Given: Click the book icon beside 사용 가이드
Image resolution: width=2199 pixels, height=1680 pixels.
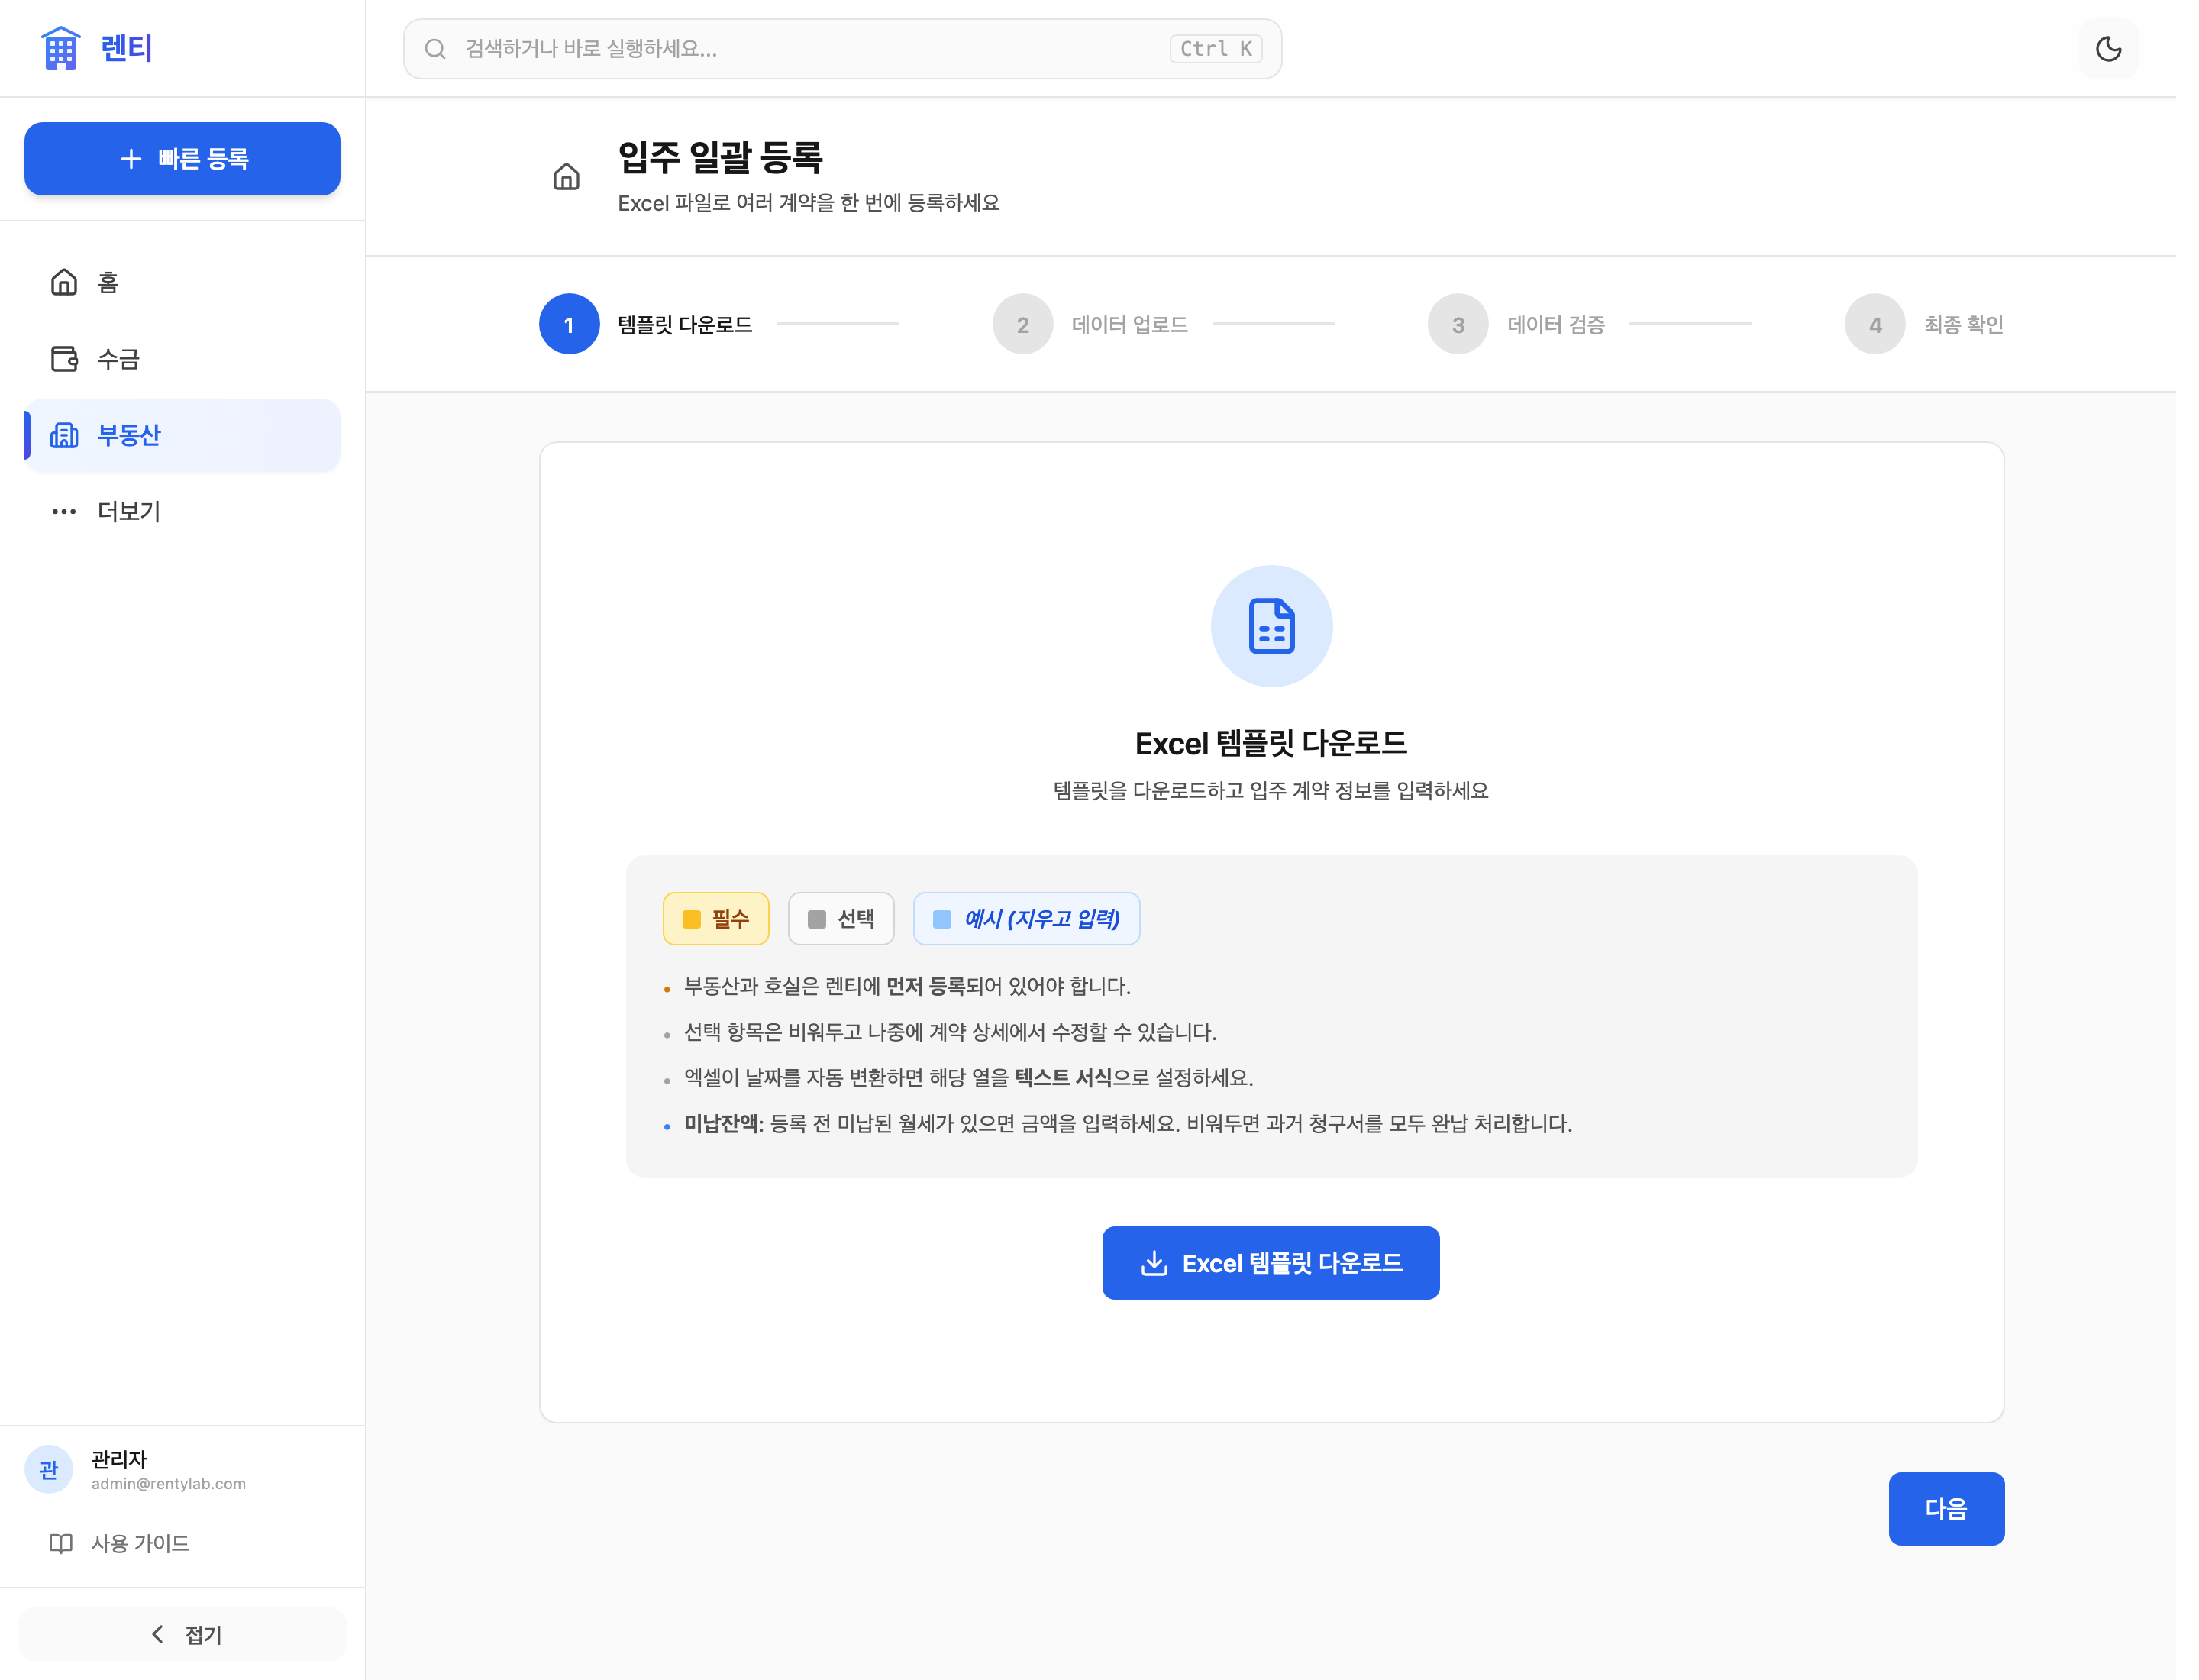Looking at the screenshot, I should click(x=61, y=1543).
